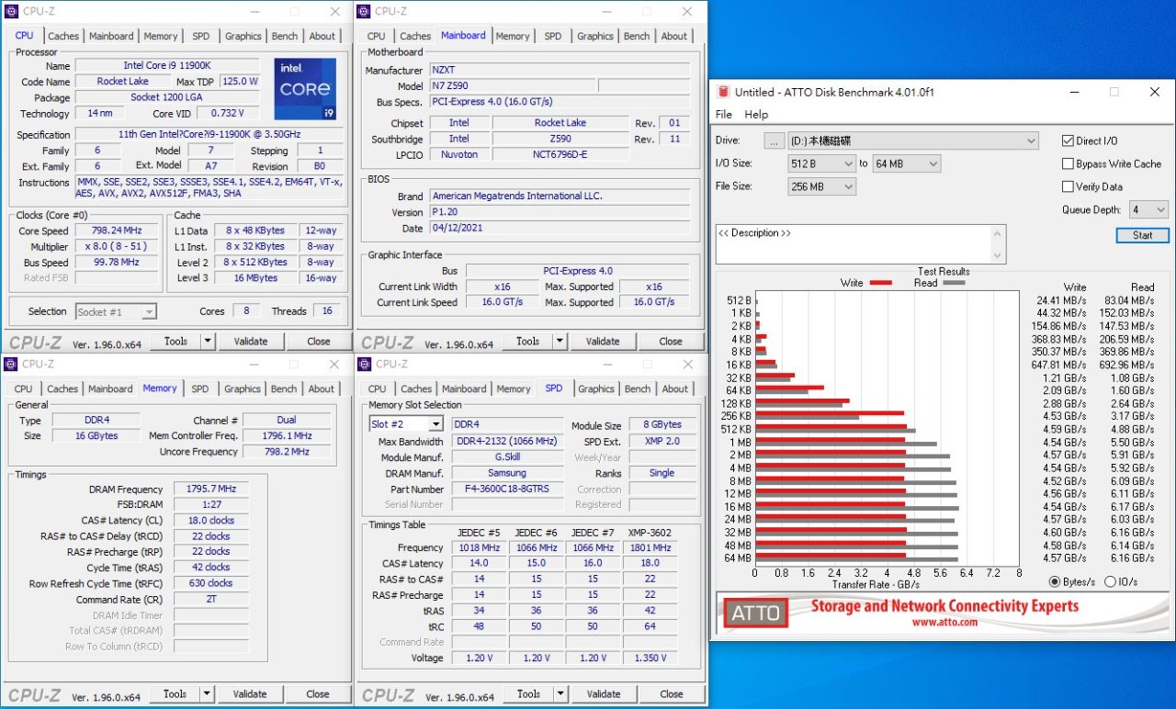Switch to Caches tab in the top-left CPU-Z window
Viewport: 1176px width, 709px height.
coord(63,36)
